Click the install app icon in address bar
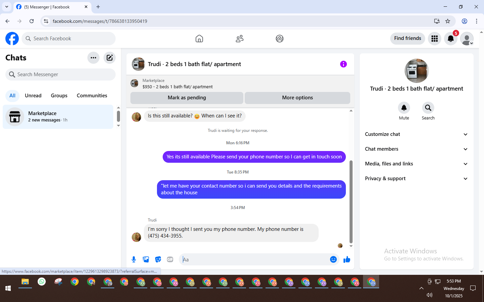 click(437, 21)
